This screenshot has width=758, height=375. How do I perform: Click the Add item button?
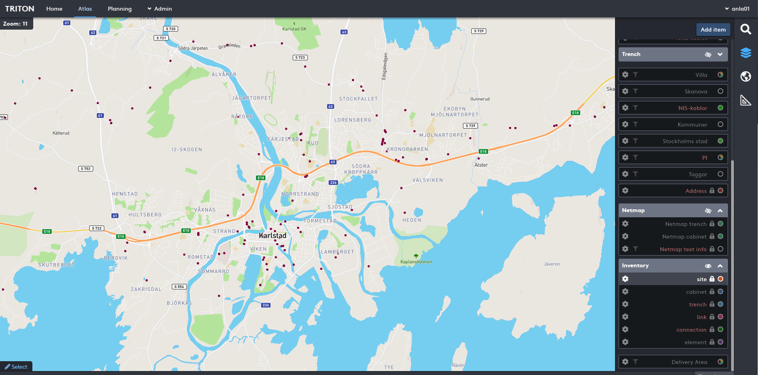[x=713, y=30]
